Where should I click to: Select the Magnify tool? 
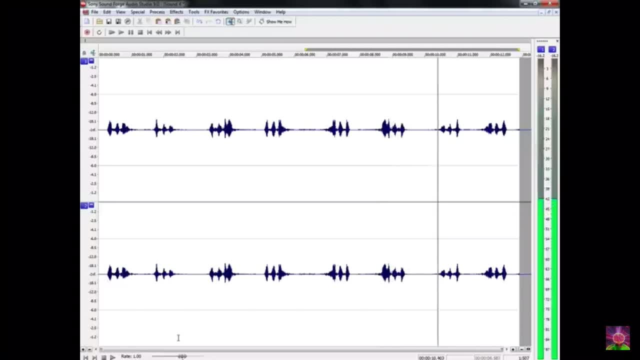coord(239,21)
